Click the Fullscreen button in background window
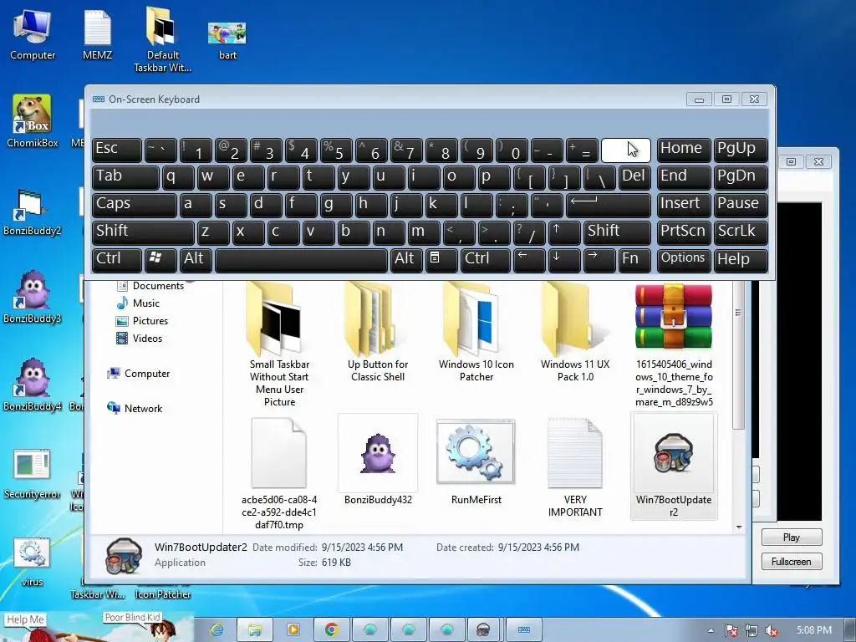This screenshot has height=642, width=856. pyautogui.click(x=791, y=561)
